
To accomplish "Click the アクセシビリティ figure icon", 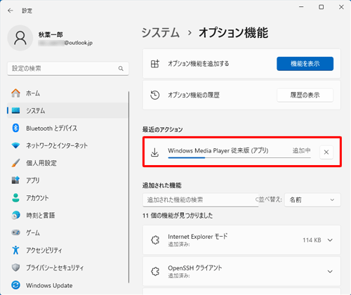I will 15,250.
